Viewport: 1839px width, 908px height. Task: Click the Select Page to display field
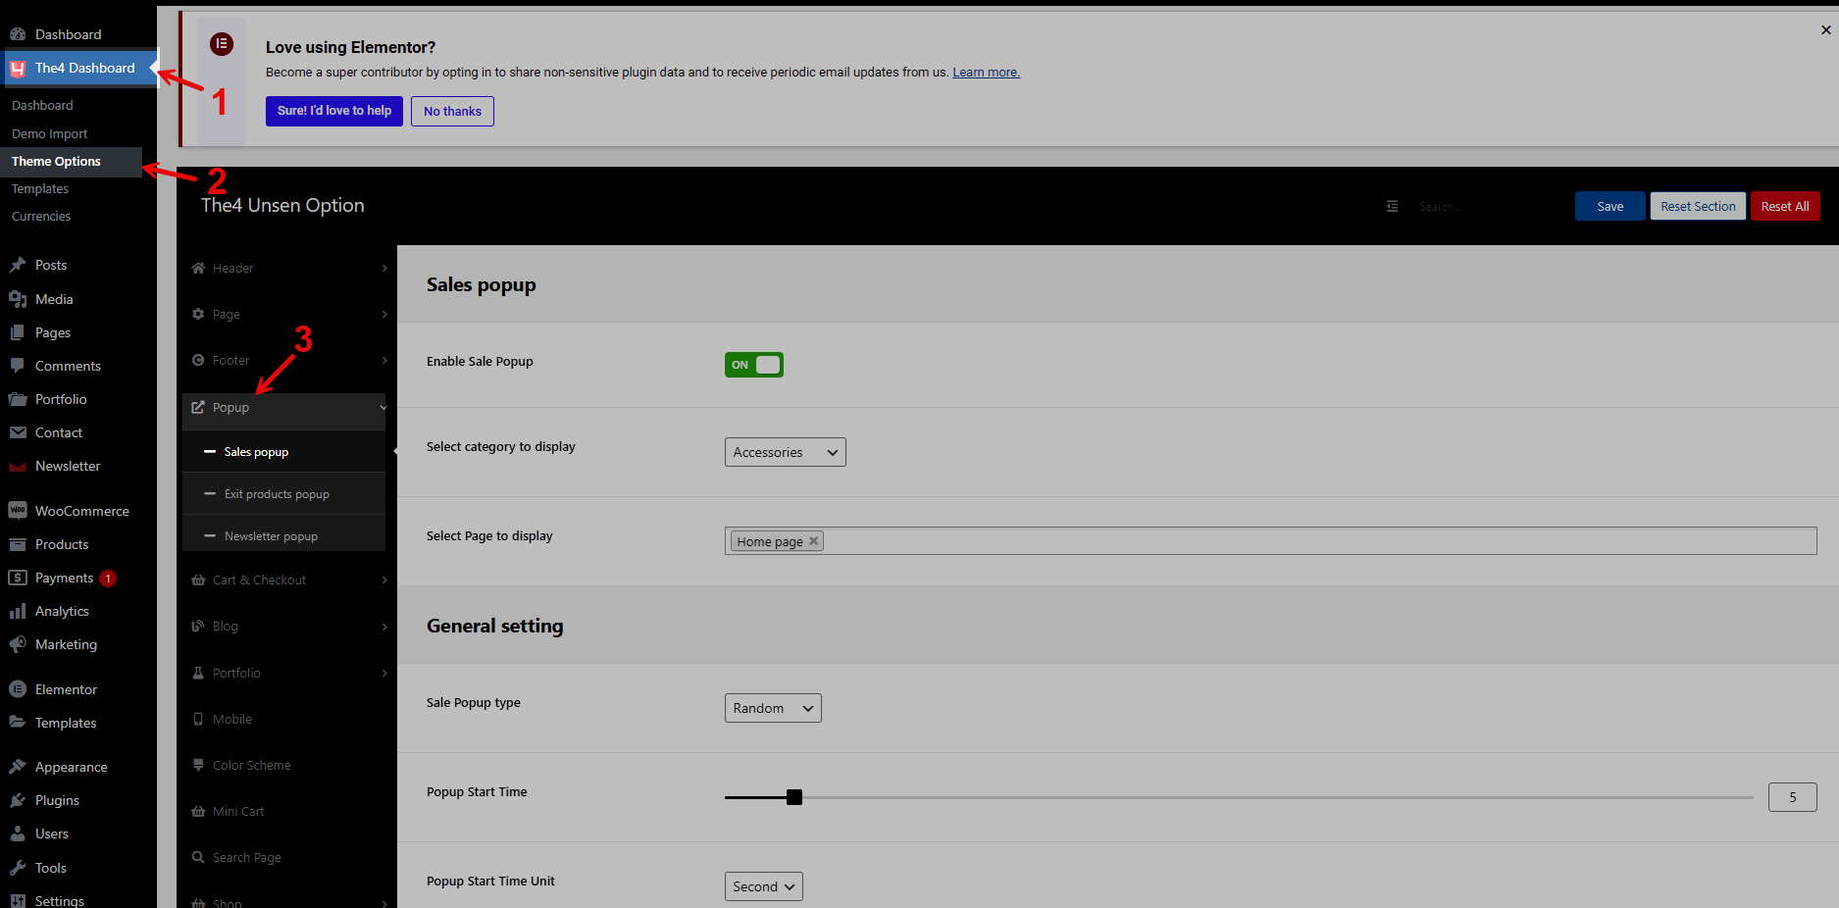tap(1270, 541)
